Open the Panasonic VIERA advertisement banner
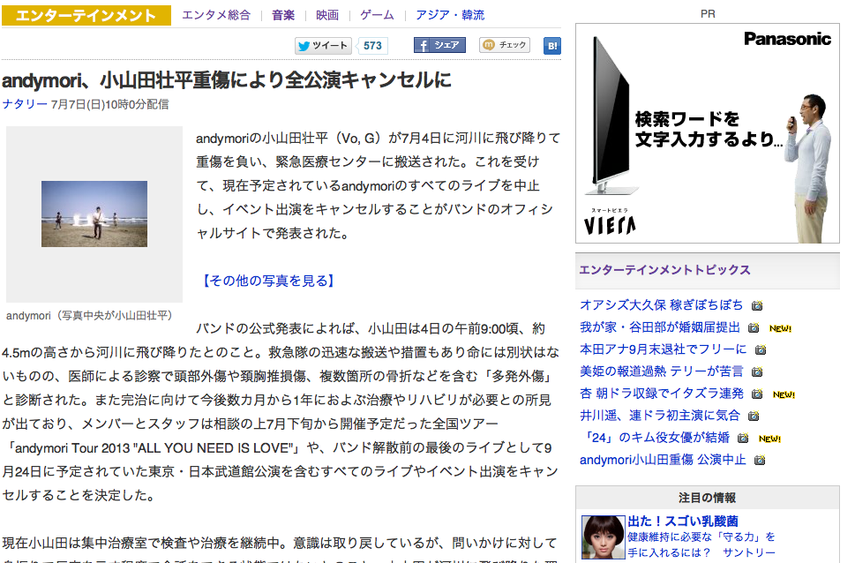Screen dimensions: 855x563 coord(708,133)
